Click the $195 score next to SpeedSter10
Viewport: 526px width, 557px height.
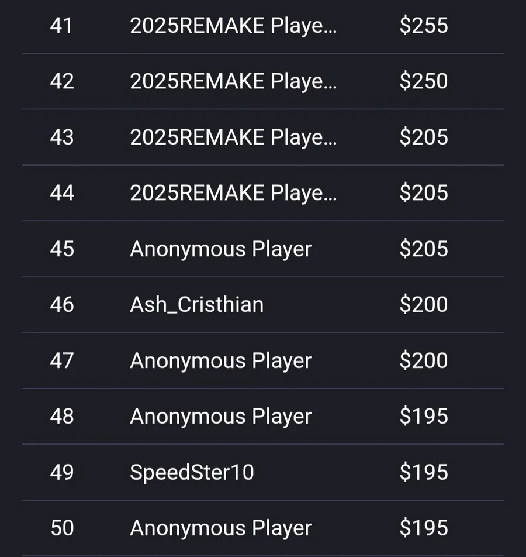tap(423, 472)
